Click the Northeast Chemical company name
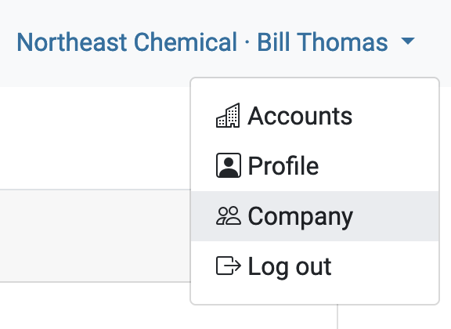Screen dimensions: 451x329 127,42
